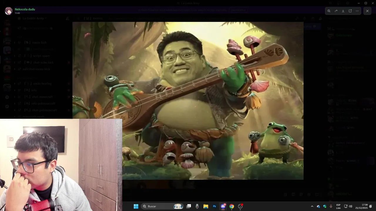
Task: Click the microphone tray icon
Action: point(331,206)
